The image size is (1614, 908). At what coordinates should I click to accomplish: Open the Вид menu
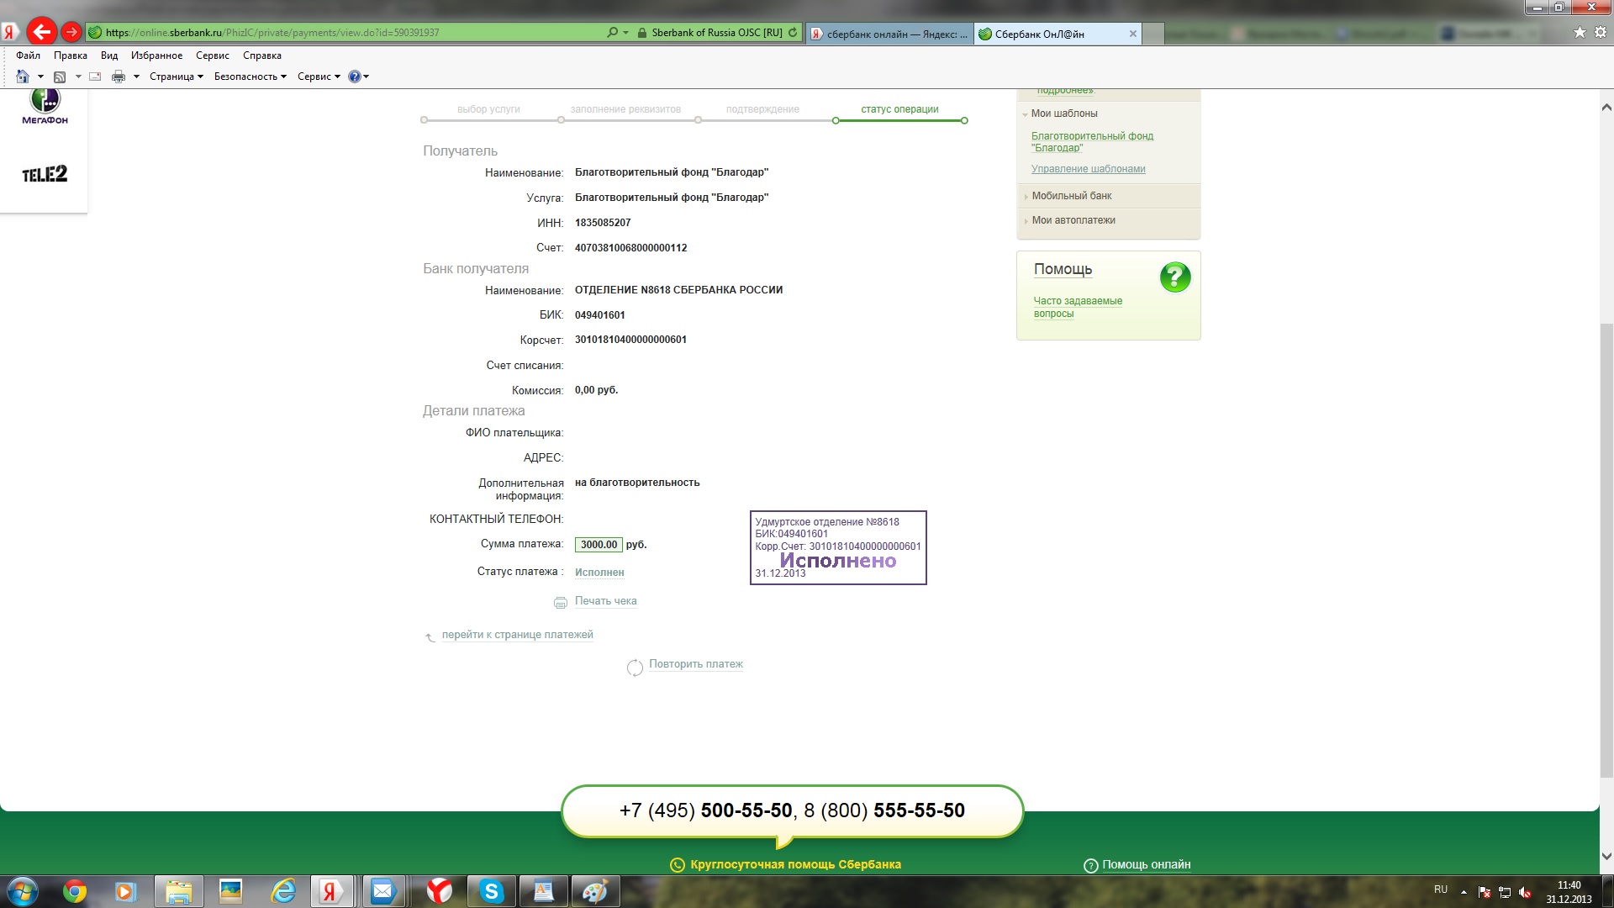click(x=109, y=55)
